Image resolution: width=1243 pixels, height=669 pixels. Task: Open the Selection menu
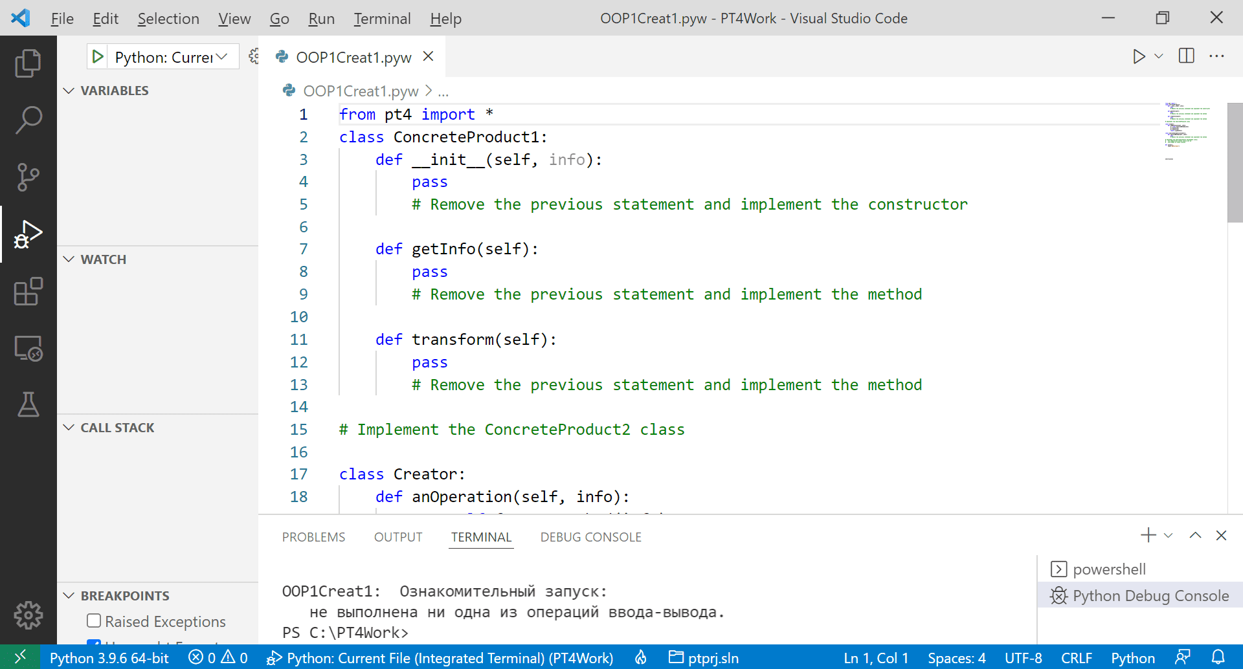point(168,19)
